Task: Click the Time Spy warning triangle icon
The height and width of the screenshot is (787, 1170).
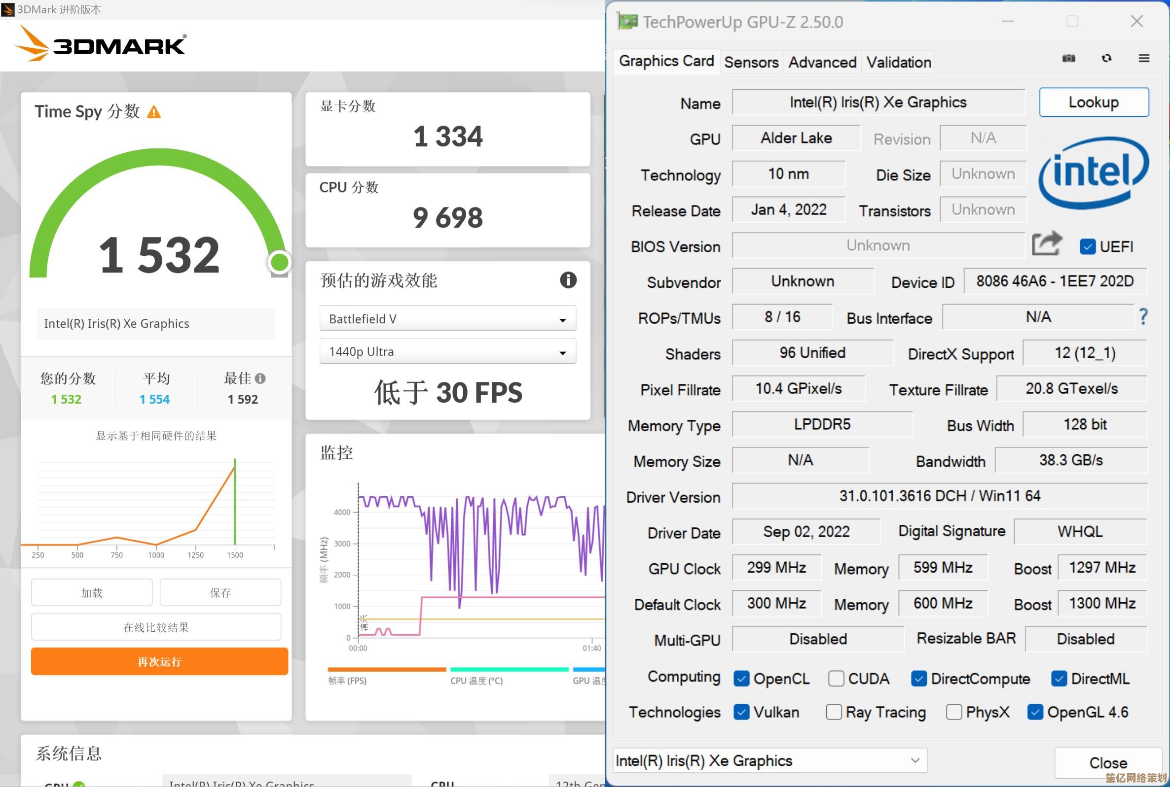Action: click(x=154, y=112)
